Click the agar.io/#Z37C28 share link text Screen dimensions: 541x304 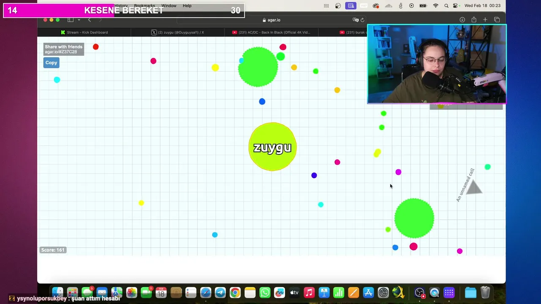click(x=61, y=52)
